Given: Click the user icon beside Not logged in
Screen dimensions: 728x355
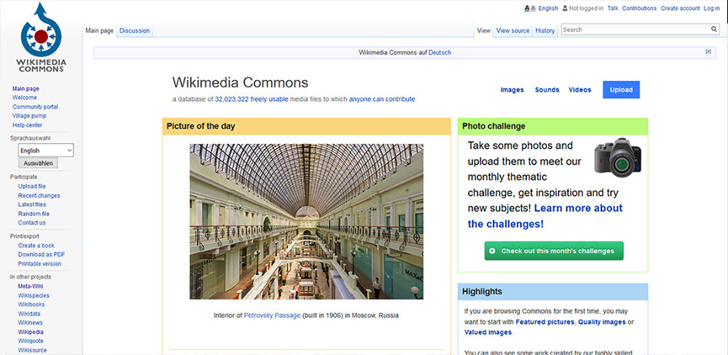Looking at the screenshot, I should coord(565,8).
